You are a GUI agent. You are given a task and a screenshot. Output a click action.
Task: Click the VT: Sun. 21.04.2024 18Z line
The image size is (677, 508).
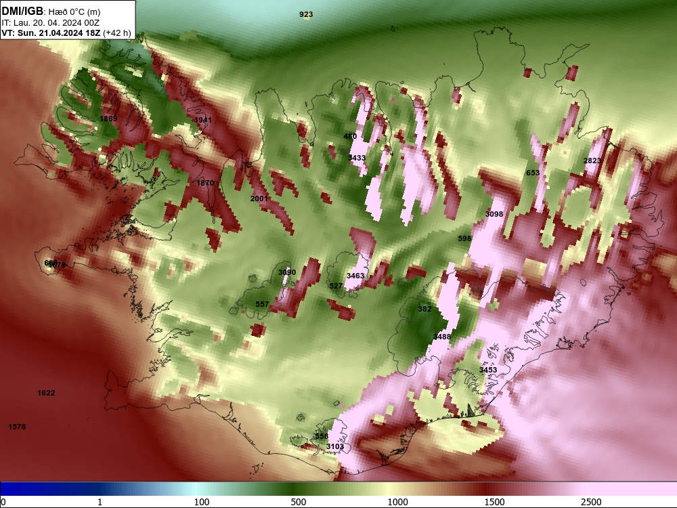pos(51,33)
